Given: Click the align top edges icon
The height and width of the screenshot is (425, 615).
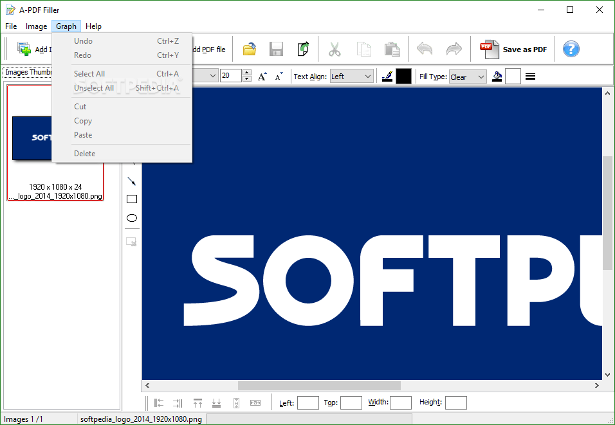Looking at the screenshot, I should point(197,402).
